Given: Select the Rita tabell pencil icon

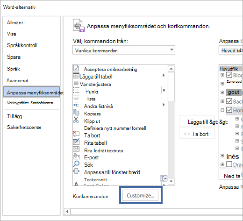Looking at the screenshot, I should coord(76,142).
